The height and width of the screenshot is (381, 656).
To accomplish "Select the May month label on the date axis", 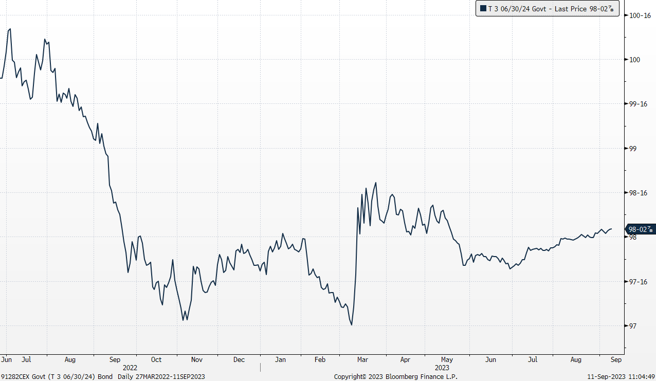I will pos(447,360).
